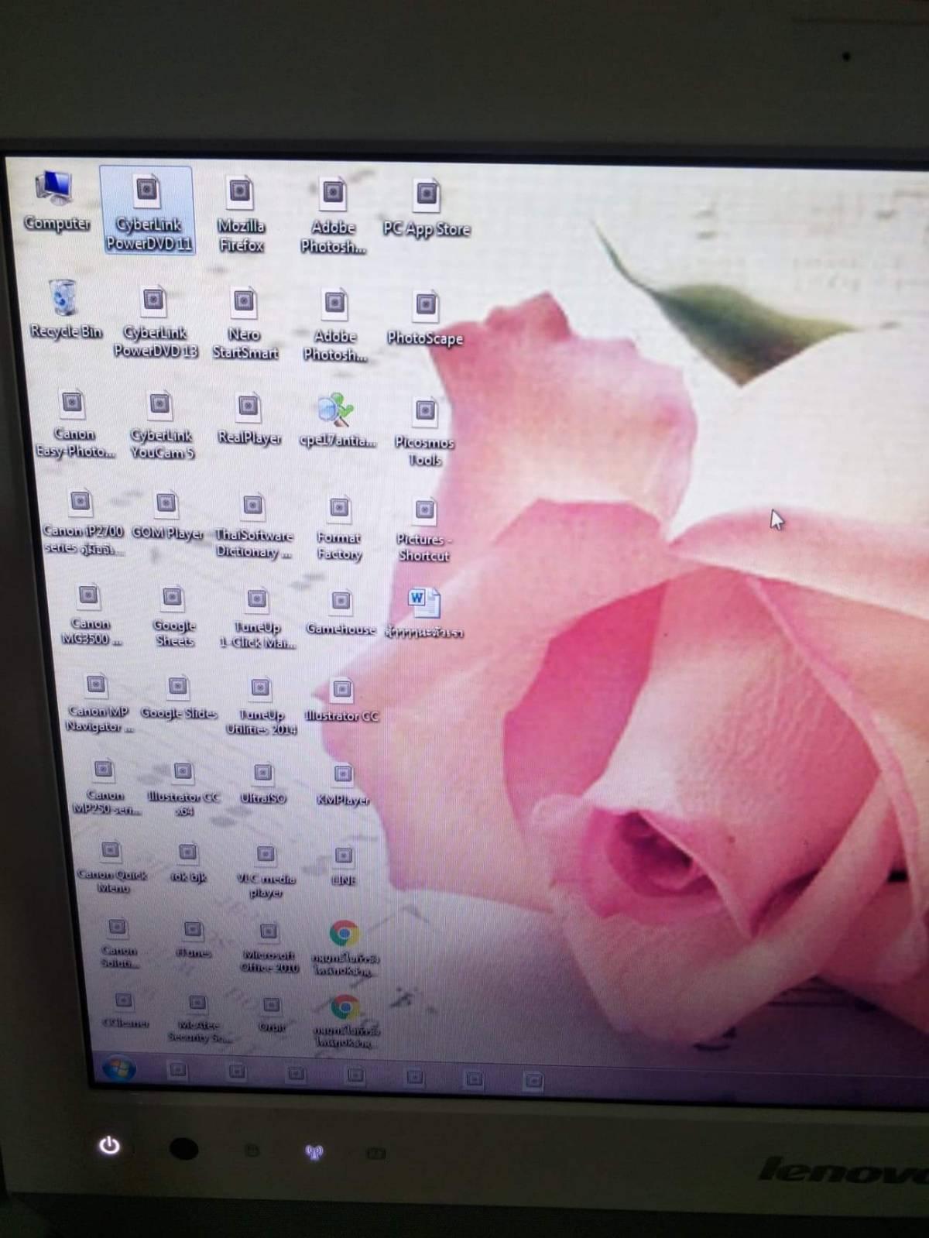This screenshot has width=929, height=1238.
Task: Launch RealPlayer from the desktop
Action: [249, 420]
